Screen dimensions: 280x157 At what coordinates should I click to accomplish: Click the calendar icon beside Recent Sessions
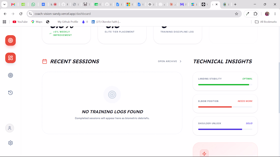pyautogui.click(x=45, y=61)
